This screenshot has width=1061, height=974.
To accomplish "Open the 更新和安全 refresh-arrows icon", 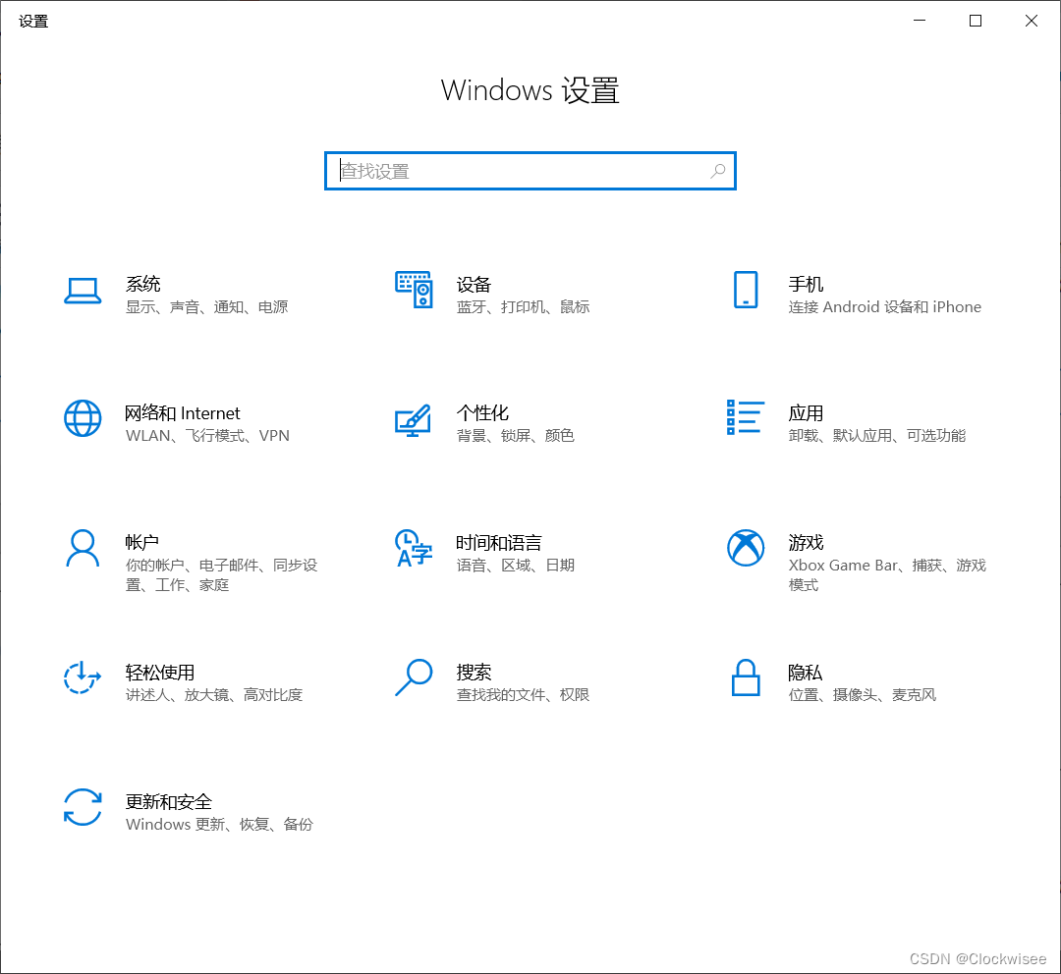I will point(83,807).
